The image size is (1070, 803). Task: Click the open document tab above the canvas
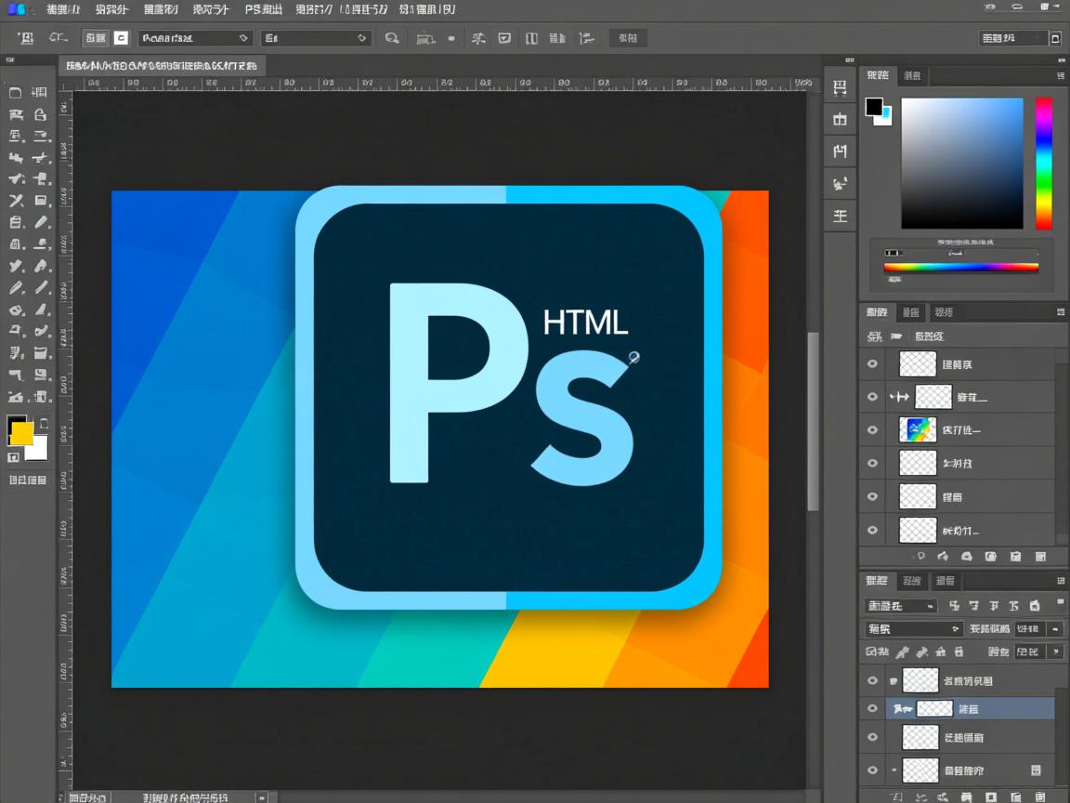pyautogui.click(x=162, y=66)
